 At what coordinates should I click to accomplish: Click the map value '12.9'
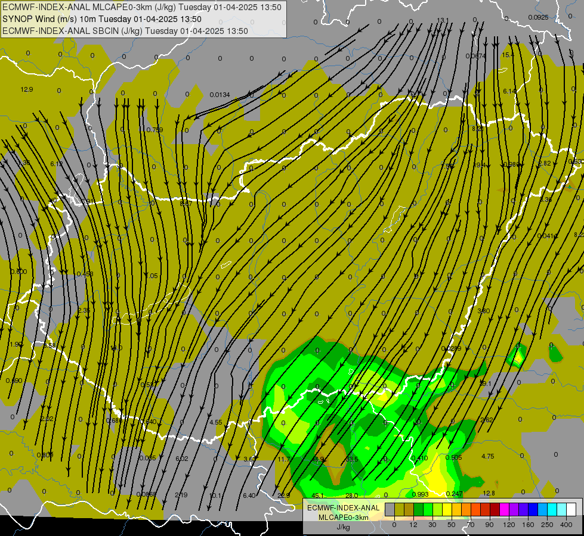(27, 90)
